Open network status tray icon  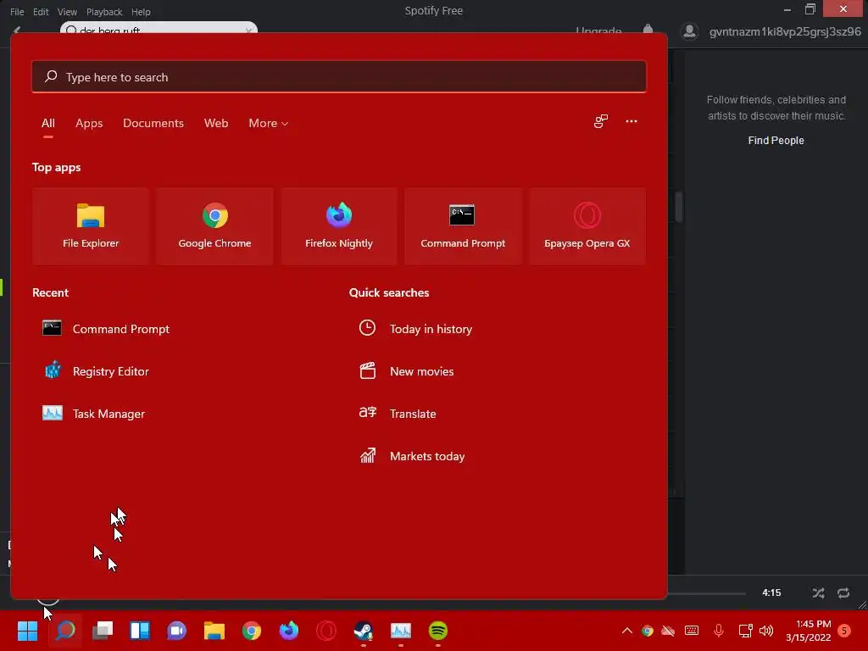pos(745,631)
